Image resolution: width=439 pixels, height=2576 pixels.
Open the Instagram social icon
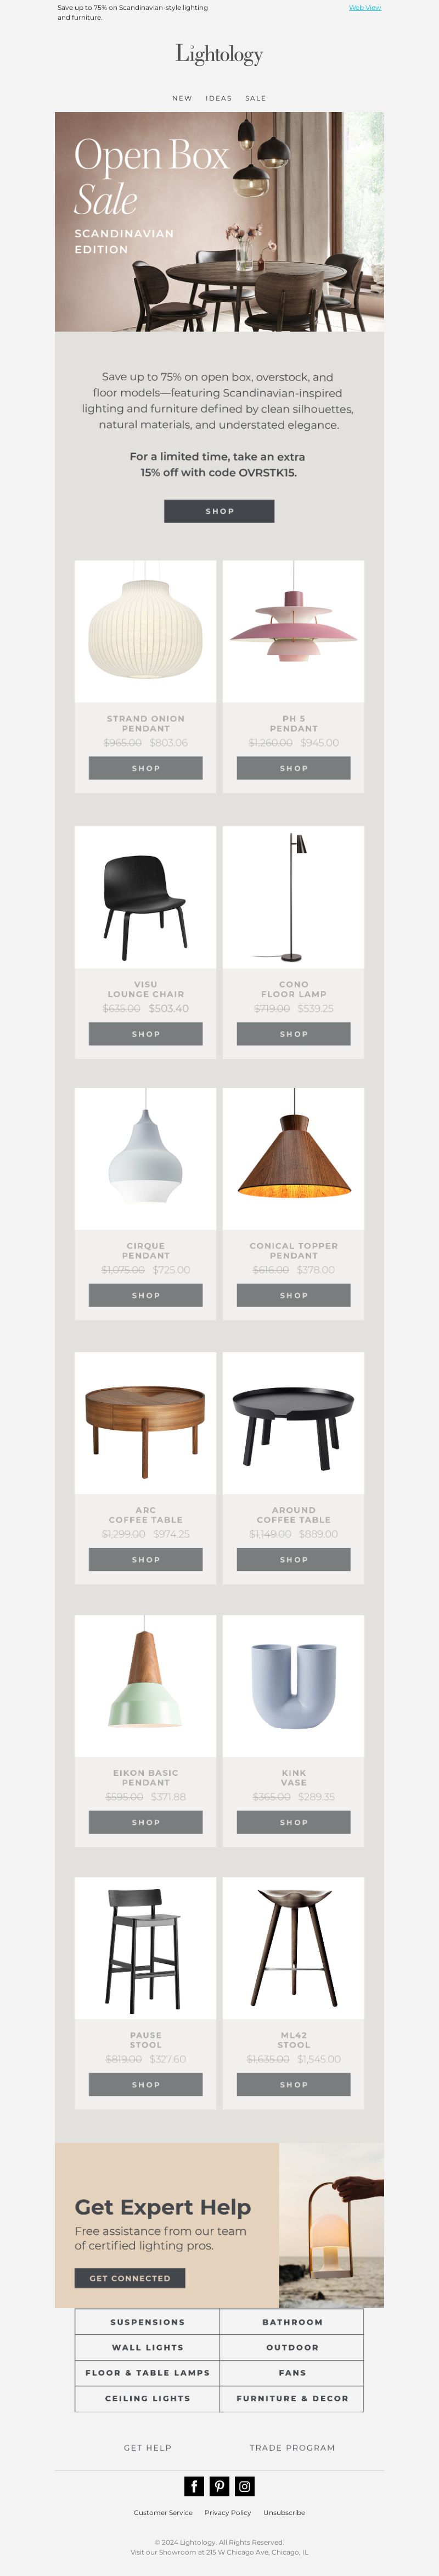click(244, 2485)
